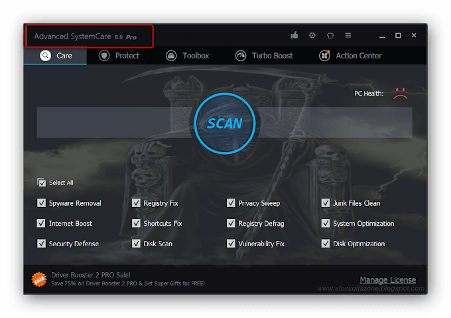
Task: Switch to the Care tab
Action: 55,56
